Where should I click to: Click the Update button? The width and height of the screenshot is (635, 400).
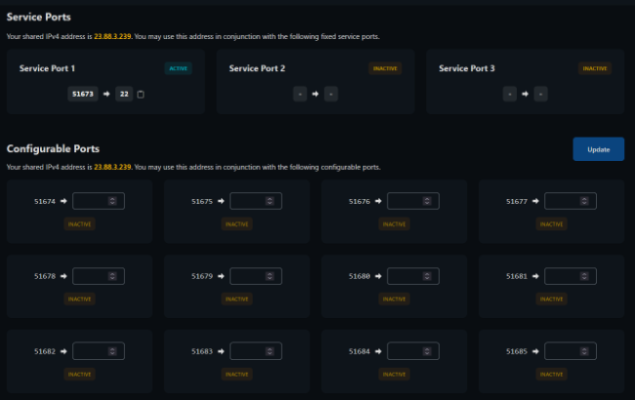pyautogui.click(x=598, y=149)
